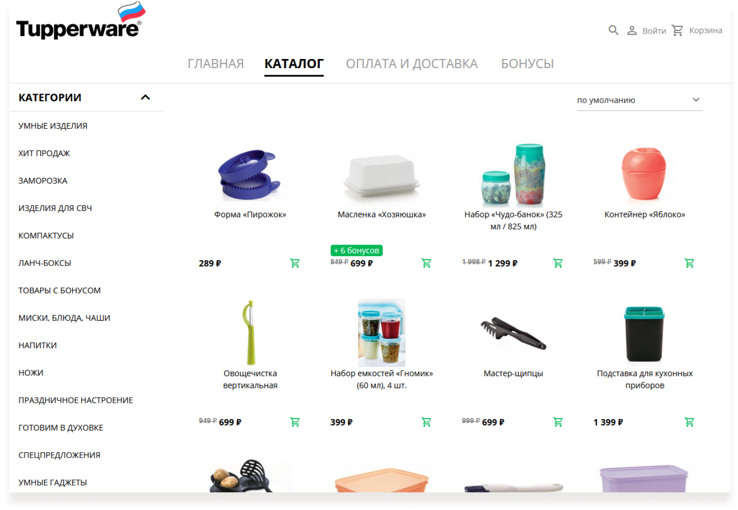Add Мастер-щипцы to cart
Image resolution: width=738 pixels, height=510 pixels.
558,422
